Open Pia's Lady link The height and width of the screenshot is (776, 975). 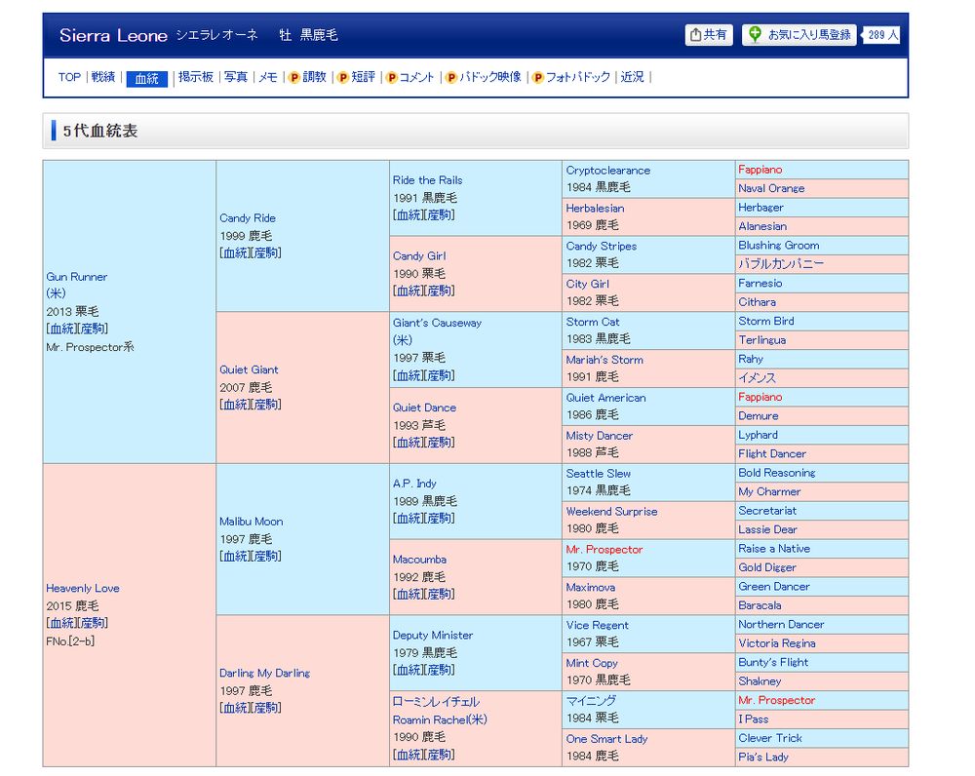[x=763, y=757]
